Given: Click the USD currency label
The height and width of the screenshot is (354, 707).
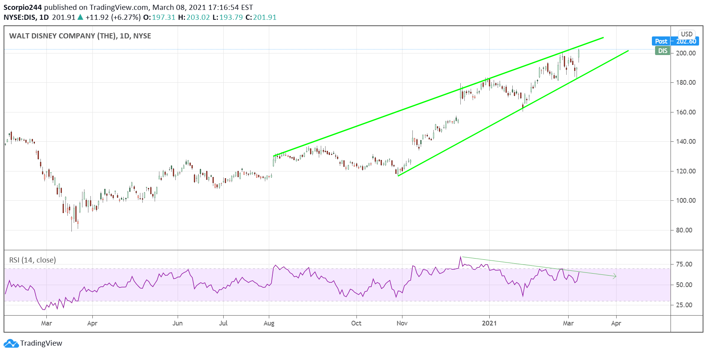Looking at the screenshot, I should pyautogui.click(x=687, y=34).
